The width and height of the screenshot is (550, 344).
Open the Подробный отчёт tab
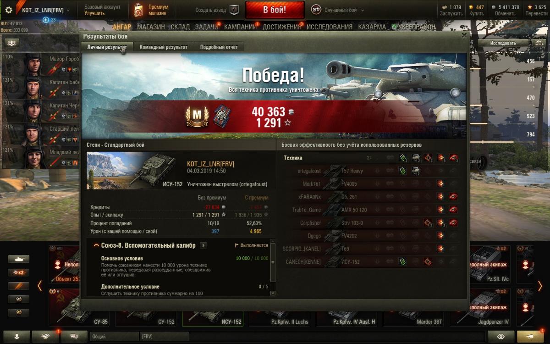(219, 47)
